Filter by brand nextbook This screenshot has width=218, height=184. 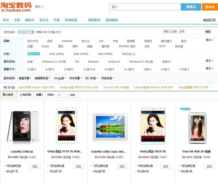67,41
